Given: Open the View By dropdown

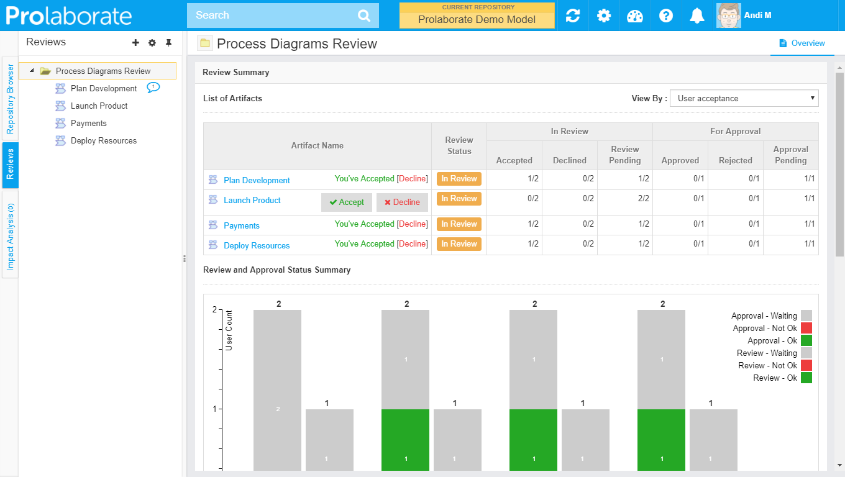Looking at the screenshot, I should click(x=744, y=98).
